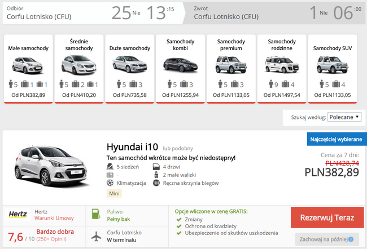Click the van image in Samochody rodzinne
The width and height of the screenshot is (367, 249).
[282, 64]
